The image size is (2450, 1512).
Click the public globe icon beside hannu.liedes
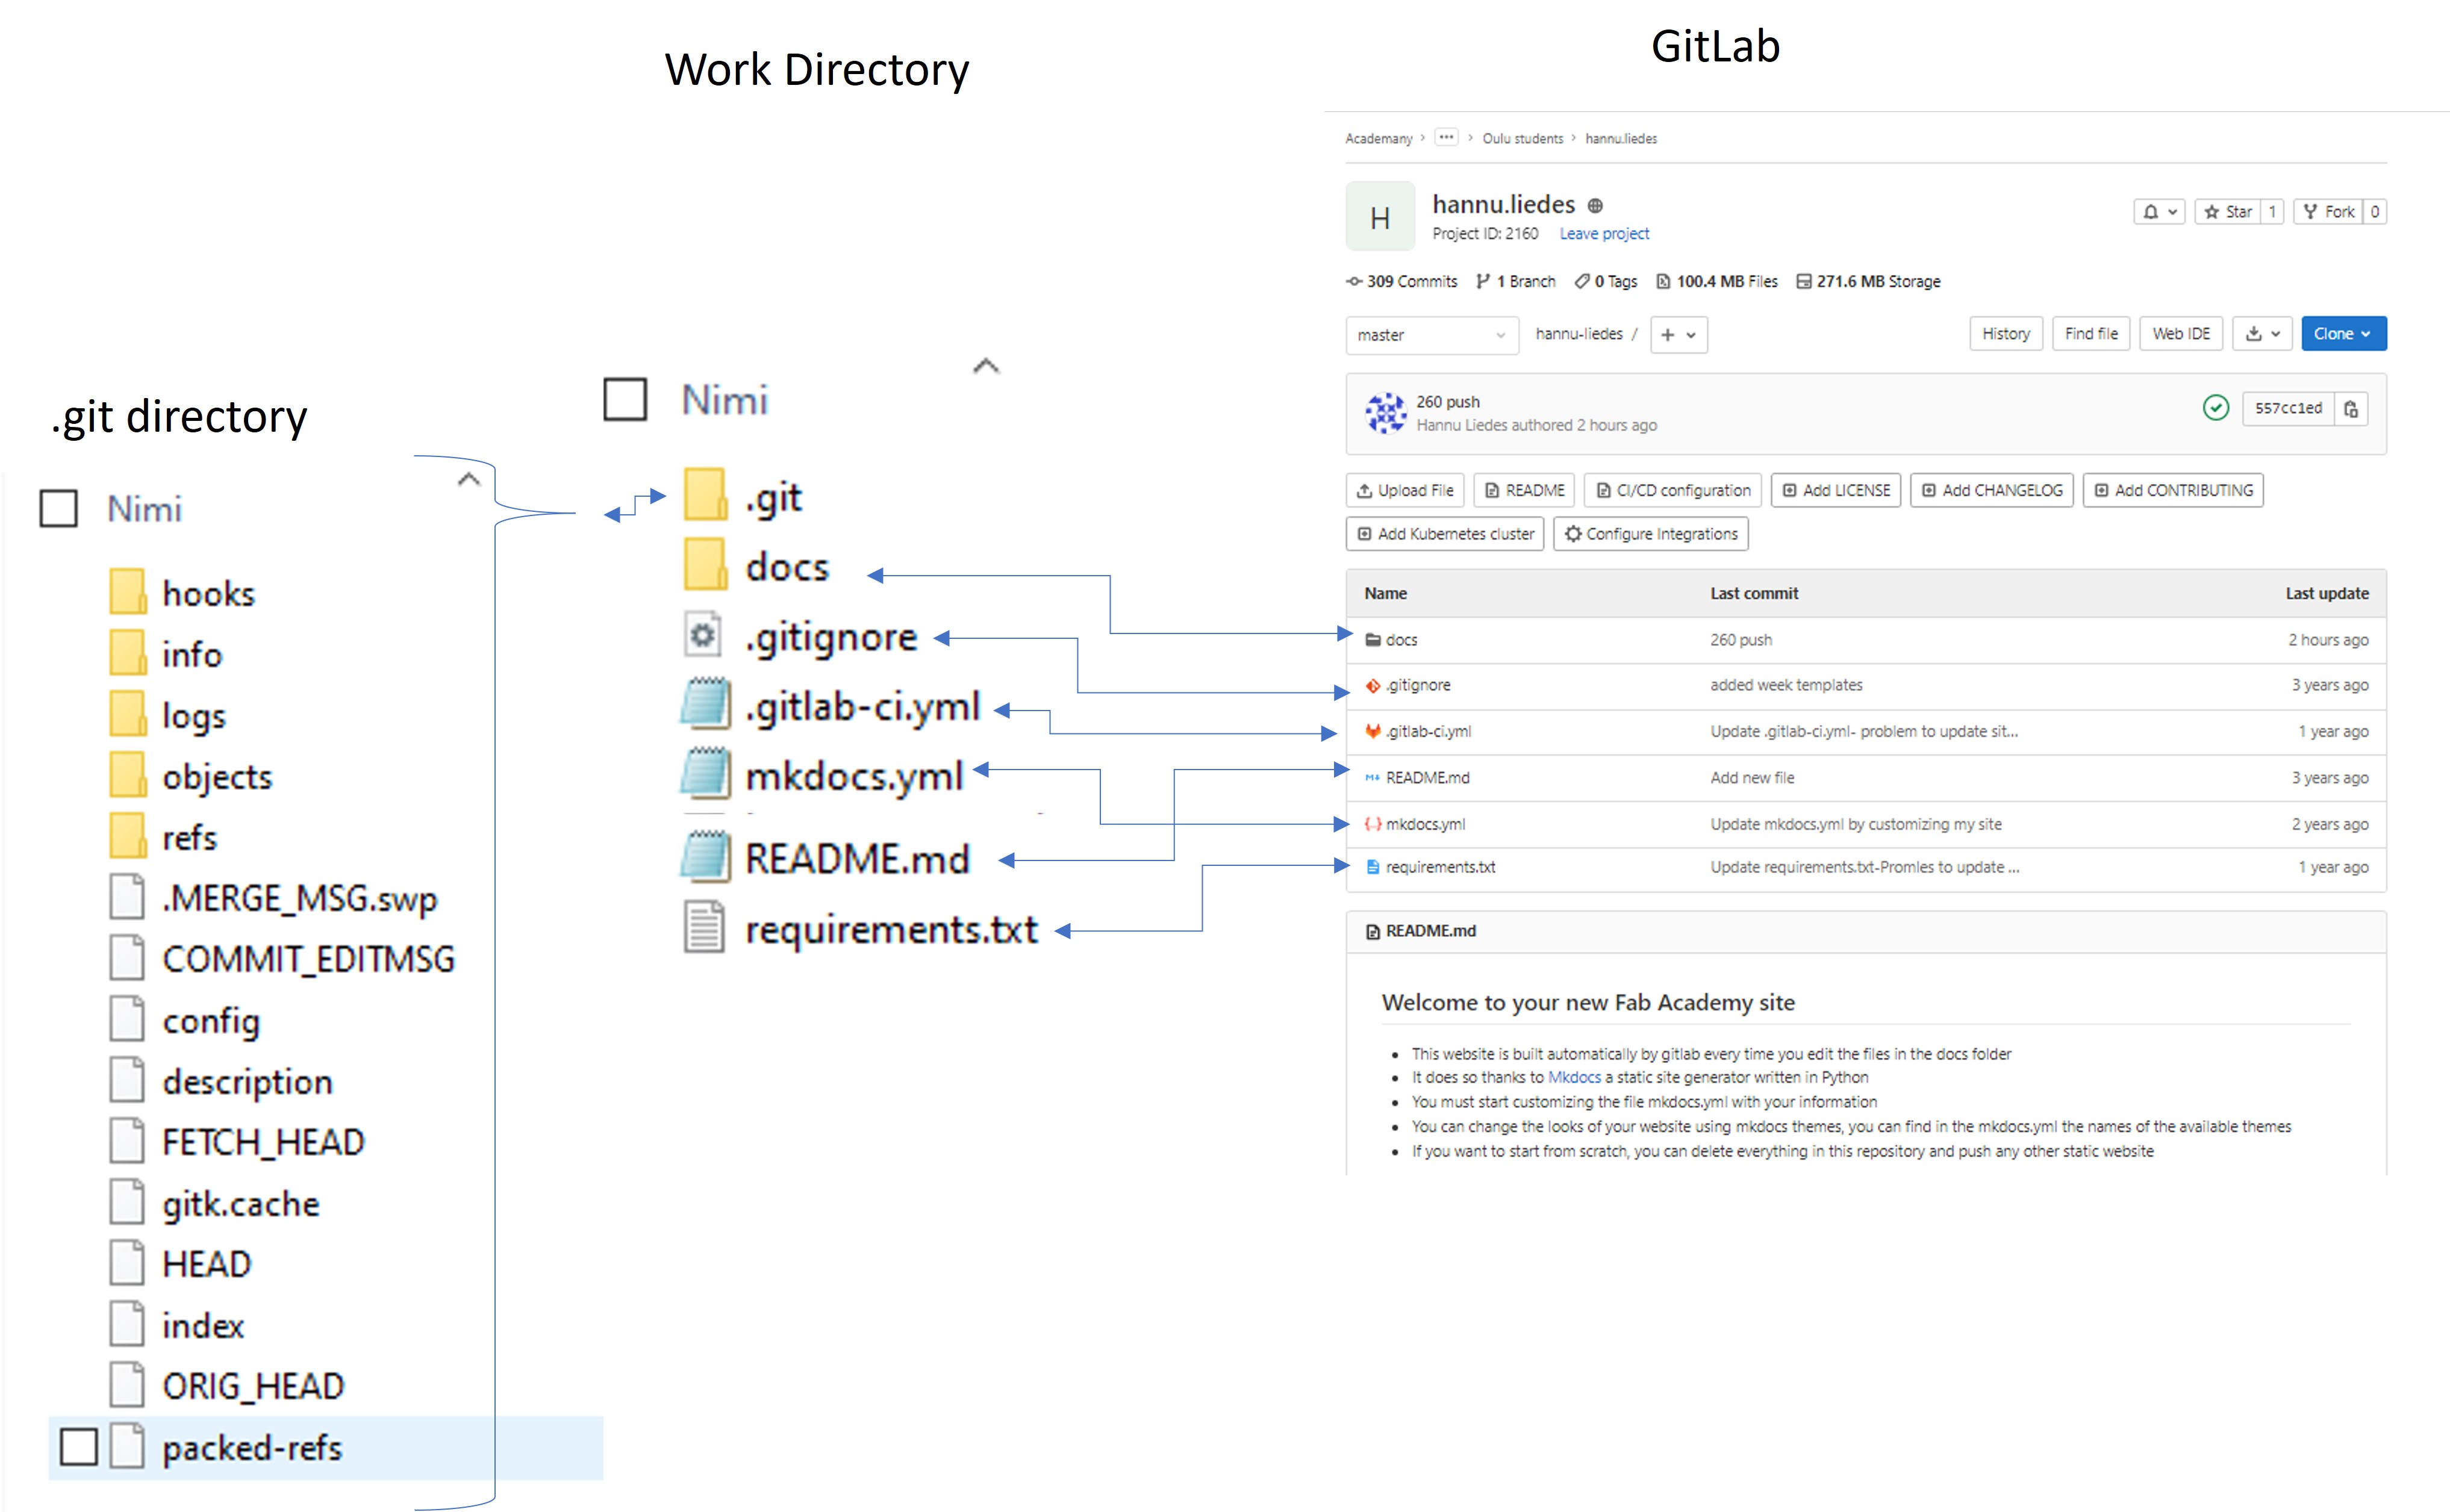point(1595,206)
